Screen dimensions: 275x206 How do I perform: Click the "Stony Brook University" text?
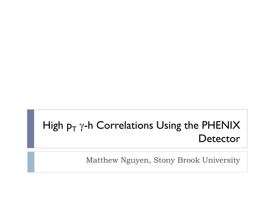(x=197, y=160)
